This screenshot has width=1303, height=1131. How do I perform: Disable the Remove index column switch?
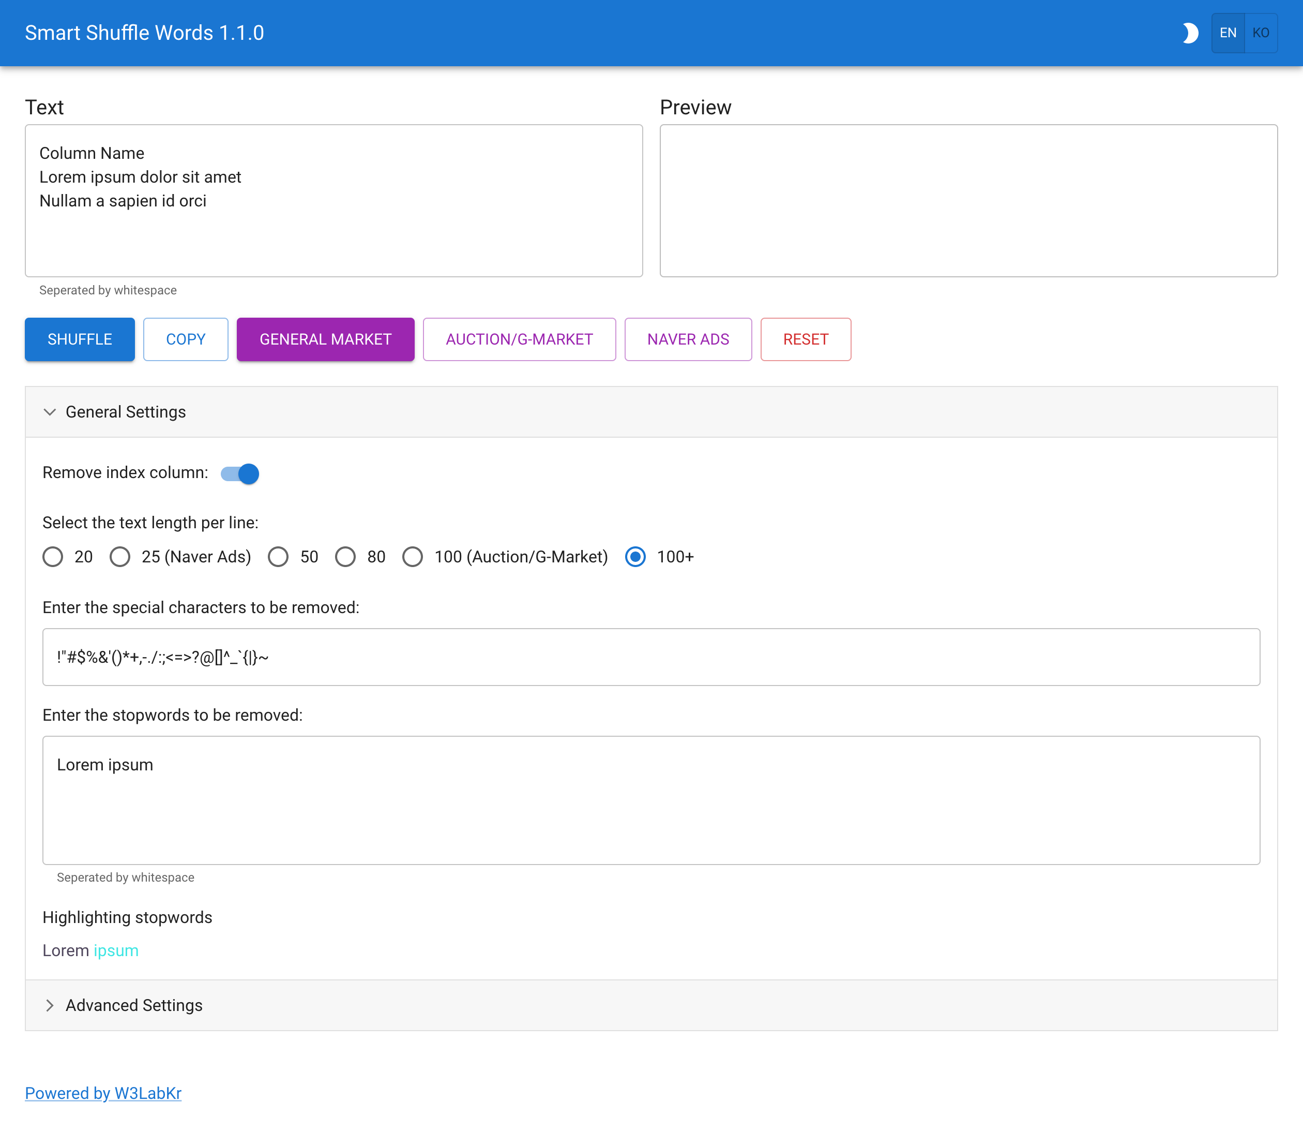240,473
